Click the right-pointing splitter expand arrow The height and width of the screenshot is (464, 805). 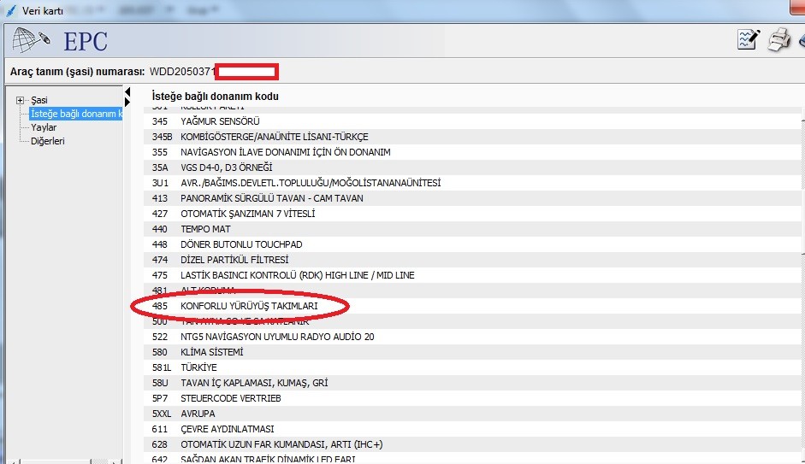click(127, 102)
